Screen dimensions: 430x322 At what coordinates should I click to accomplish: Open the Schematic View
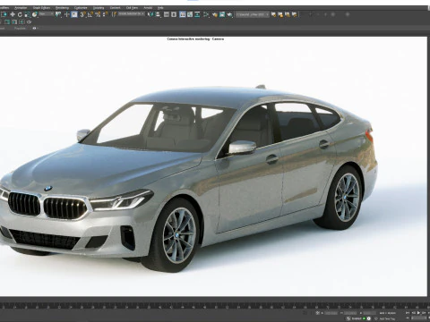click(x=197, y=14)
